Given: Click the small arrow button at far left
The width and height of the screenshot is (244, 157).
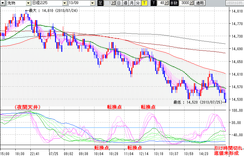Looking at the screenshot, I should 3,3.
